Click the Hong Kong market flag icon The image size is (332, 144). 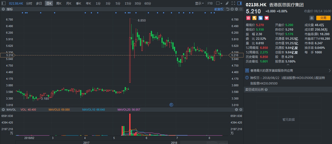point(248,18)
